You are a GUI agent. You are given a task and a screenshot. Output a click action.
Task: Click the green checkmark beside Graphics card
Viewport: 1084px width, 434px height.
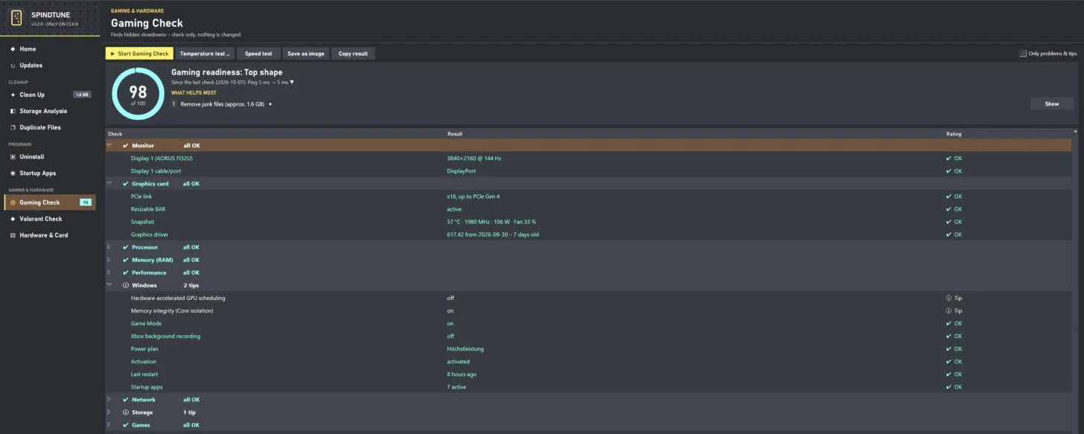click(x=125, y=184)
